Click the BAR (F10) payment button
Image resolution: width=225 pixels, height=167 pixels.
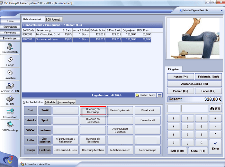[177, 151]
